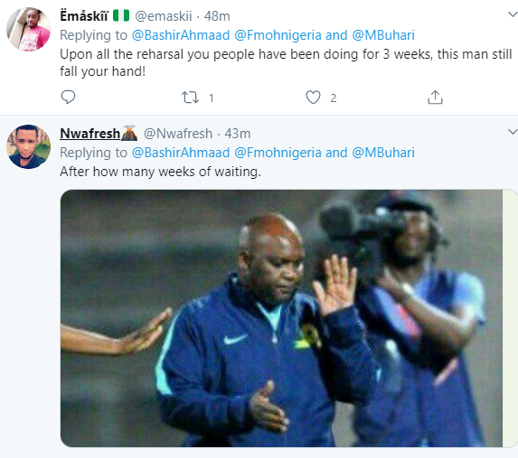Open Emaskii's profile picture
Screen dimensions: 518x458
(28, 29)
